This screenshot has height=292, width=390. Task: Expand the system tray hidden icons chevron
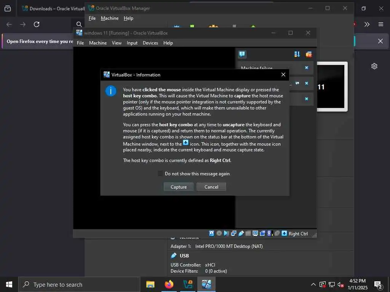(313, 284)
